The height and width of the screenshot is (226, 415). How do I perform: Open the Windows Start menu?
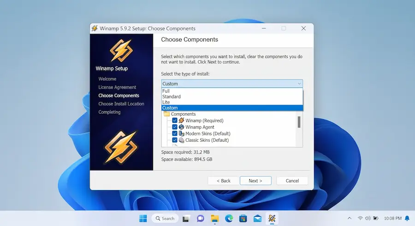tap(143, 218)
